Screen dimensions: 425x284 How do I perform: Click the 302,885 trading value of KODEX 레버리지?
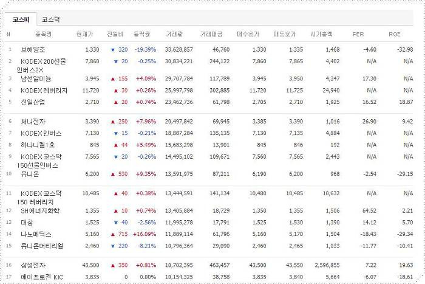click(220, 91)
